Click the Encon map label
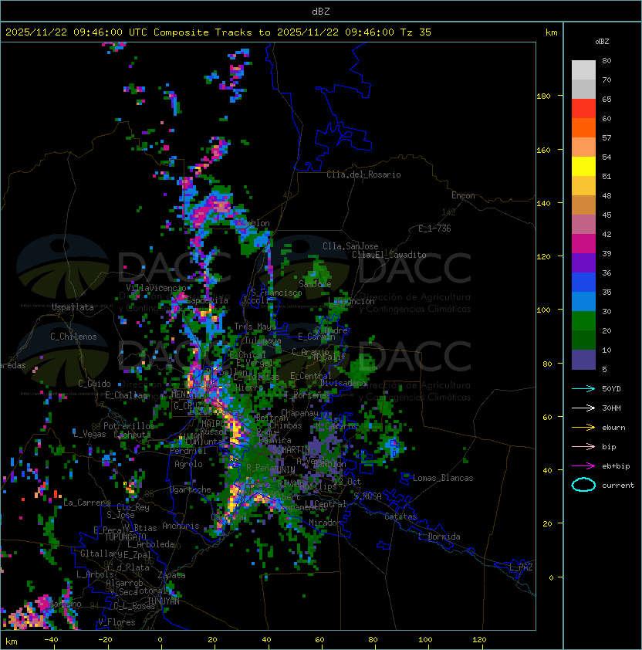This screenshot has height=650, width=642. coord(463,195)
